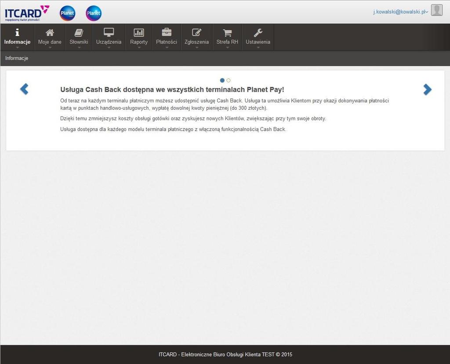Click the Strefa RH cart icon

227,32
